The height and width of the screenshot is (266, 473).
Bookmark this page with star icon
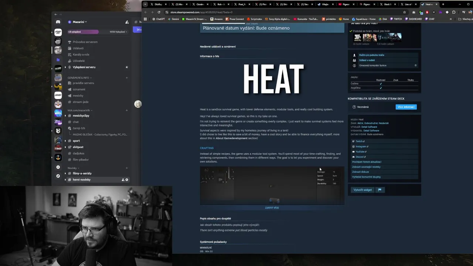[405, 12]
